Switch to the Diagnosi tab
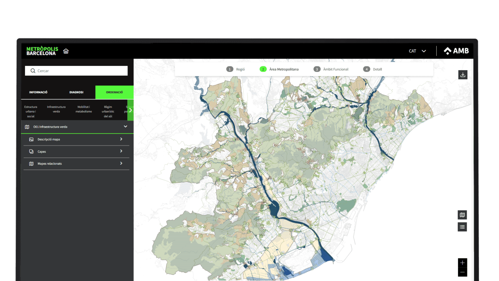 tap(76, 92)
